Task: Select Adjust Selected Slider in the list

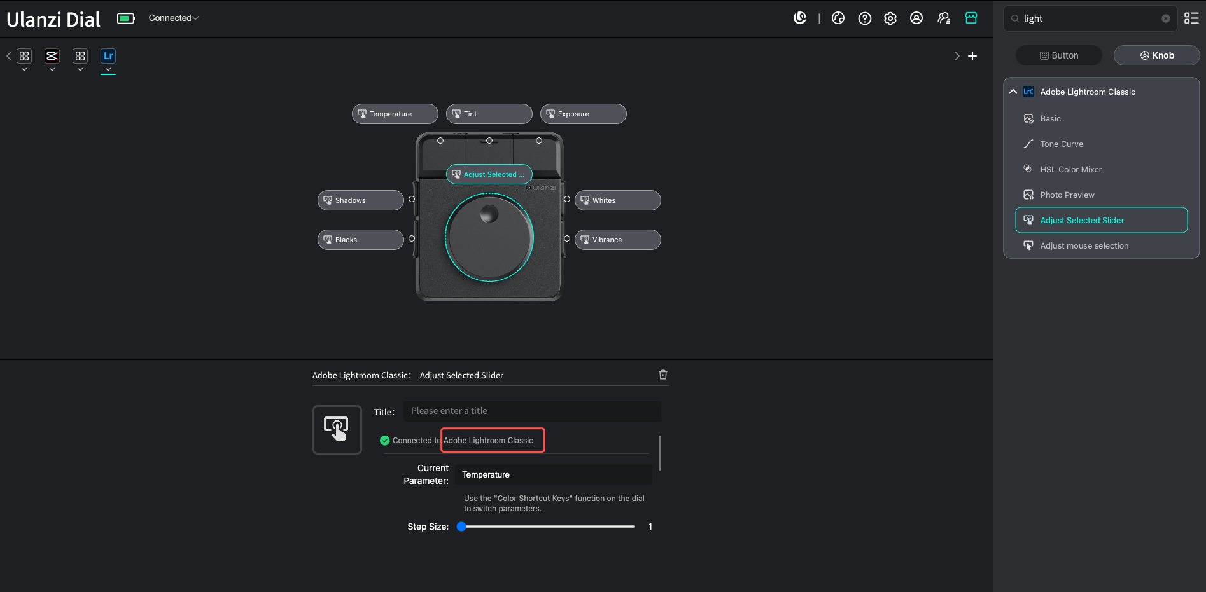Action: 1102,220
